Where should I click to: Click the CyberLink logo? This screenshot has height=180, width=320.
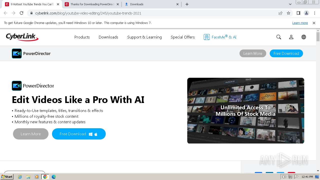pos(22,37)
